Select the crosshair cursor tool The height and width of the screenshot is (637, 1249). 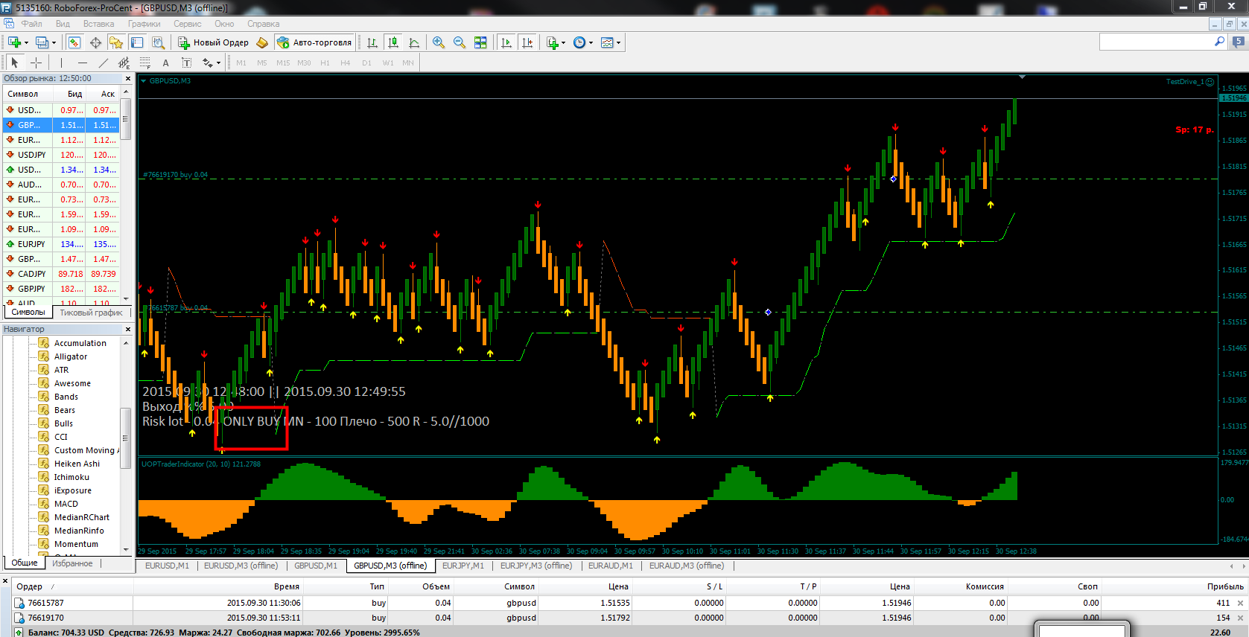pyautogui.click(x=36, y=63)
